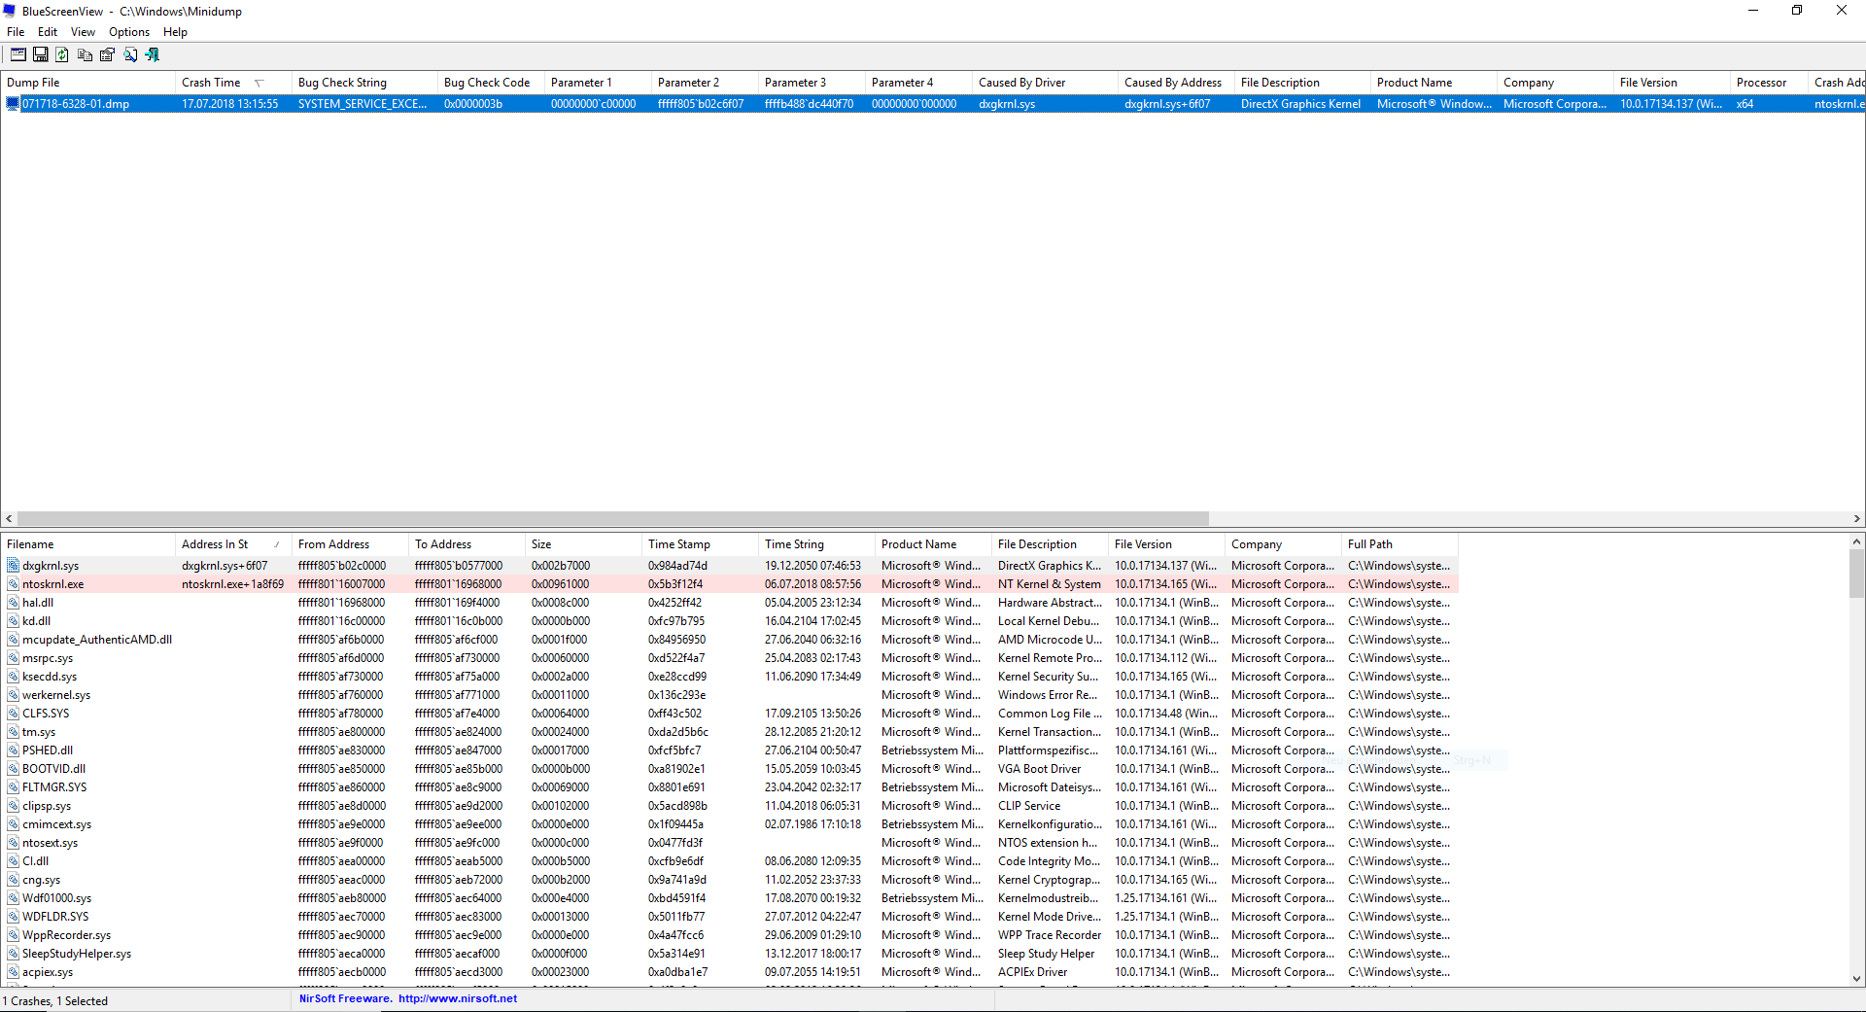Click the Copy Selected Items toolbar icon

click(x=85, y=55)
